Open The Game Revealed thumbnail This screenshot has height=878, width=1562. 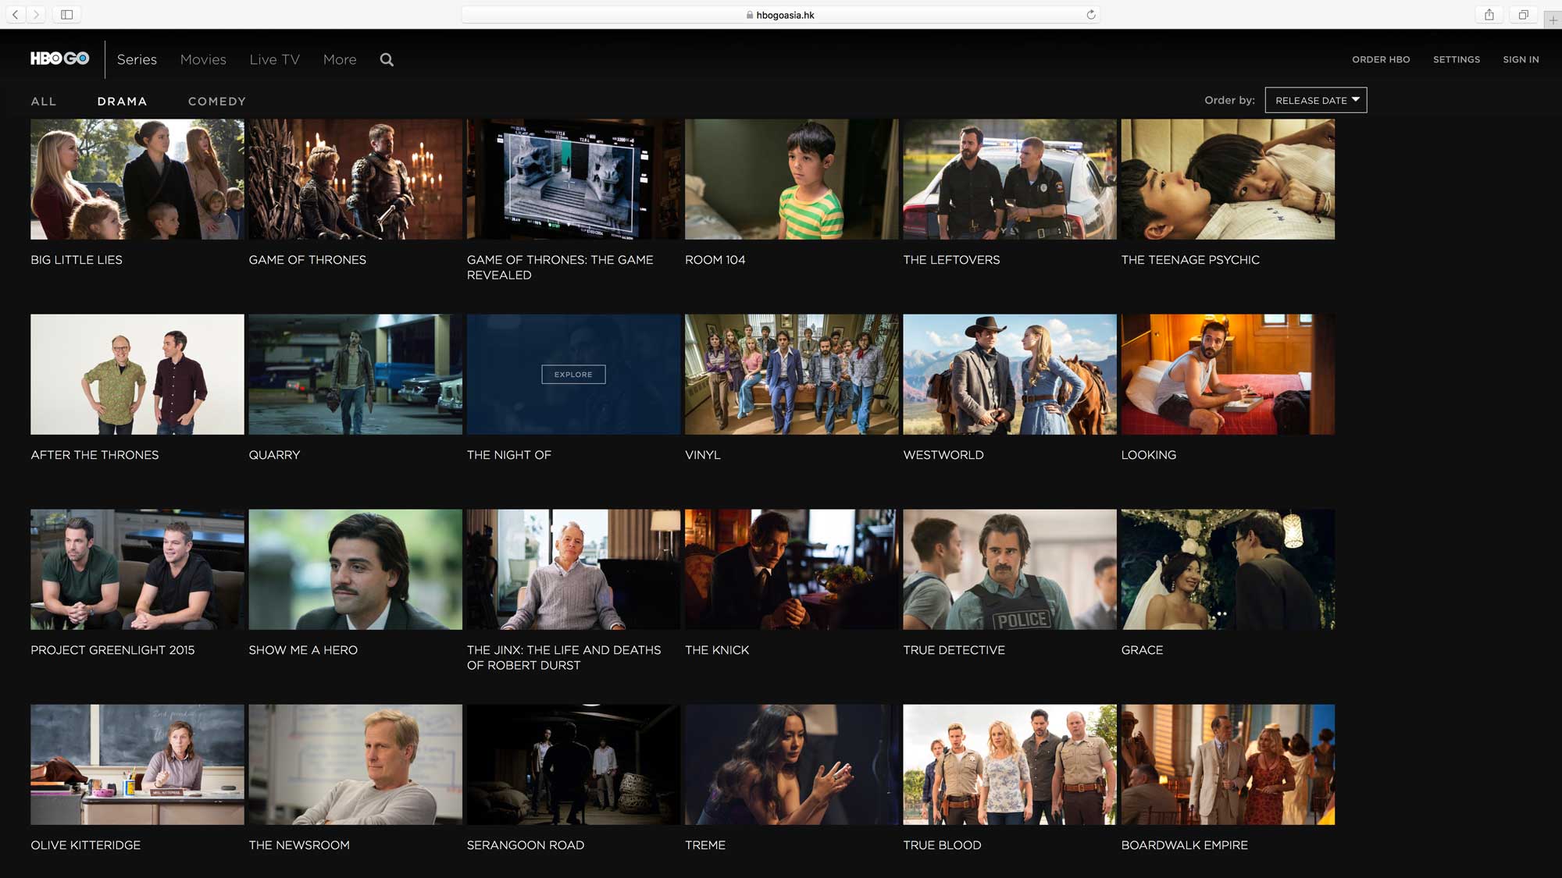coord(573,179)
